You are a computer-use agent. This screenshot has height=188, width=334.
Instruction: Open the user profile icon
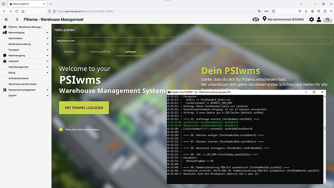(319, 19)
